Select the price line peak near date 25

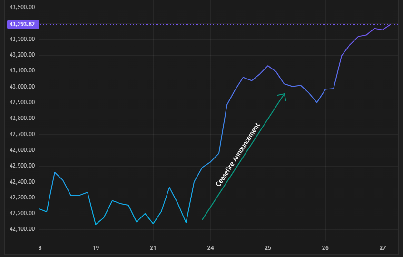[x=268, y=66]
